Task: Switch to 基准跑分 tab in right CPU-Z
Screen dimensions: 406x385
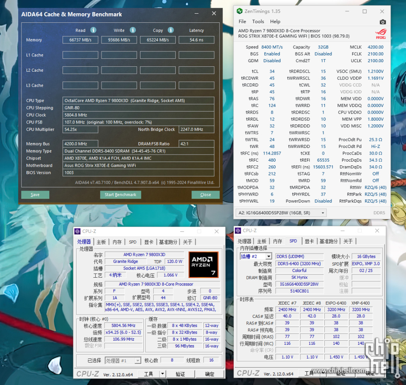Action: pos(329,241)
